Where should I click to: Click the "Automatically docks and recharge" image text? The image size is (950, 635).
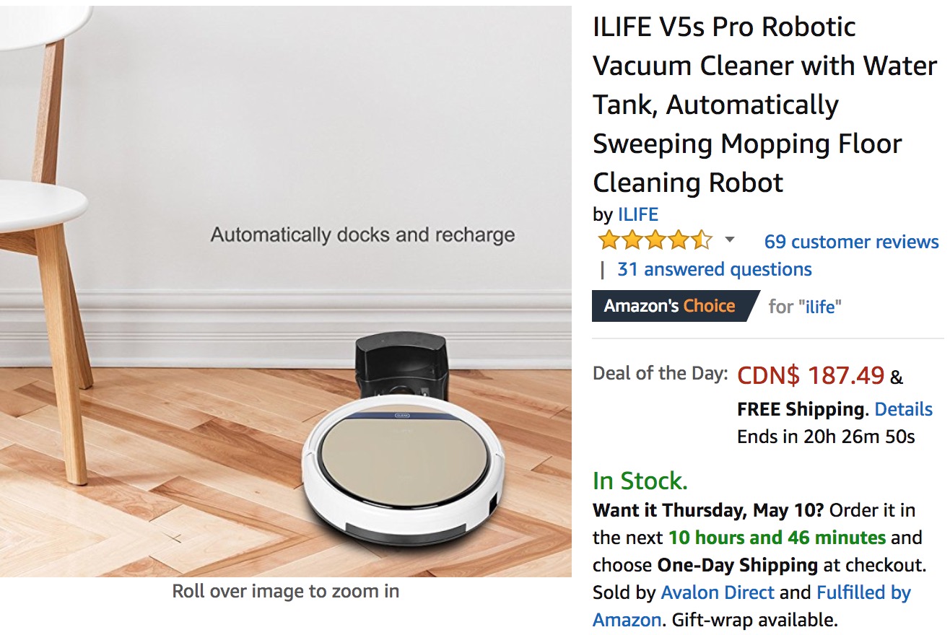pyautogui.click(x=362, y=235)
